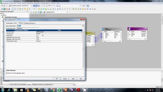Click right scroll arrow in Aggregator transformation box
The width and height of the screenshot is (163, 92).
tap(120, 41)
